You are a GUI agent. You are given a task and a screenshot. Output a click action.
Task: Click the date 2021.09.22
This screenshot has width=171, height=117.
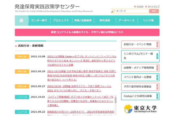coord(38,112)
